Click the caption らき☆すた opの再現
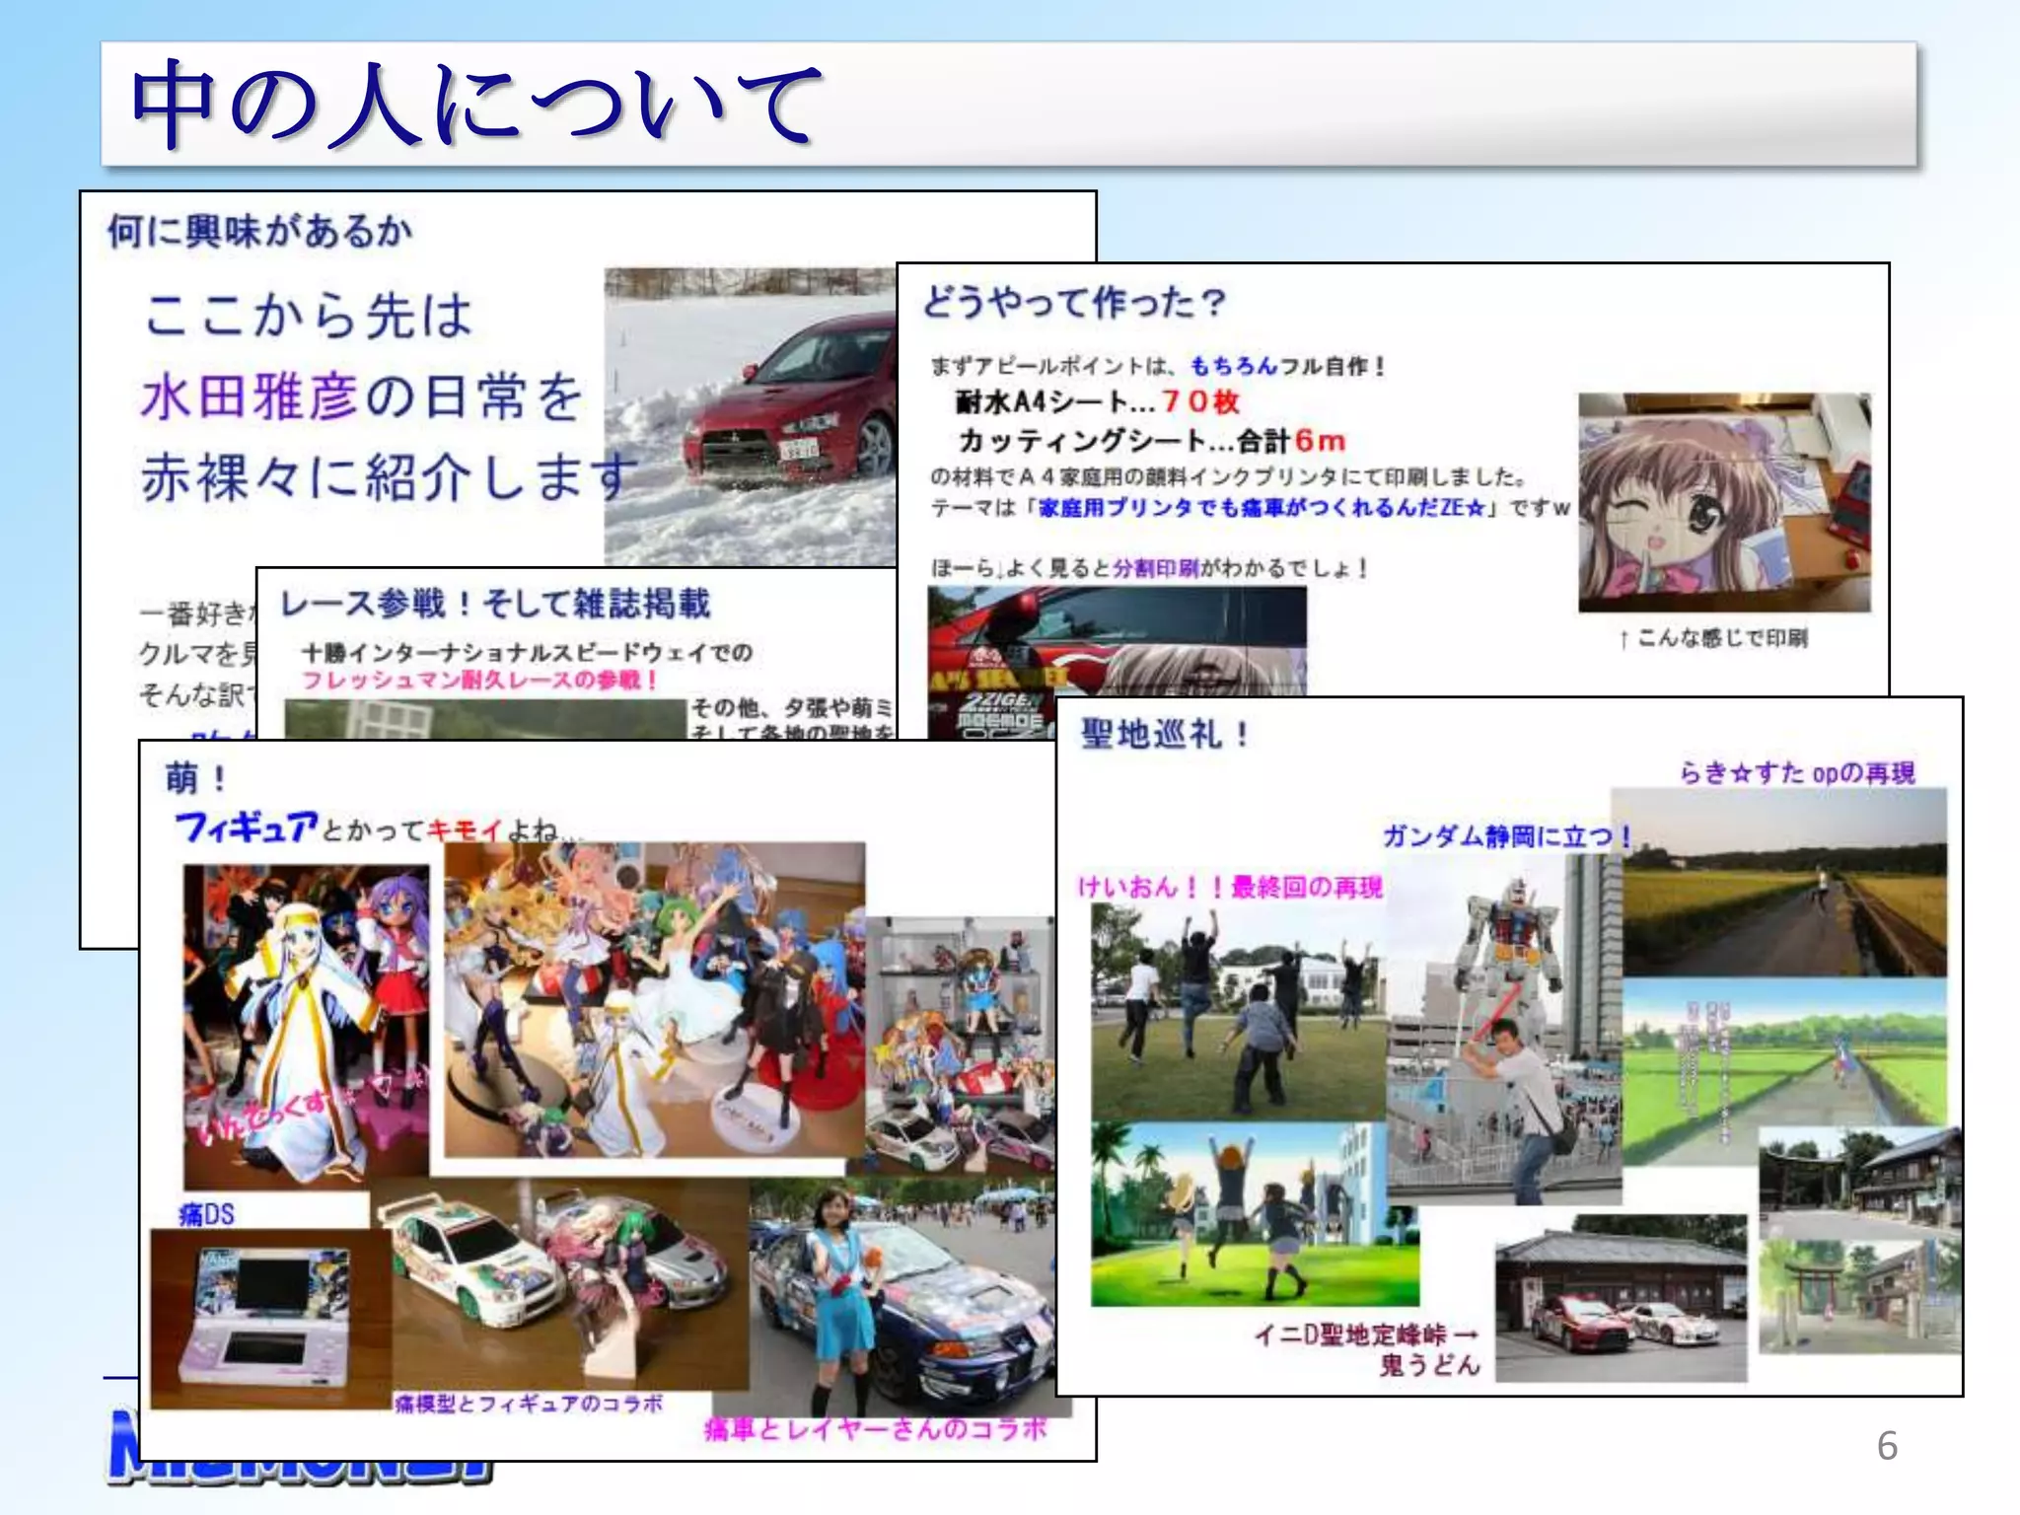 tap(1797, 772)
